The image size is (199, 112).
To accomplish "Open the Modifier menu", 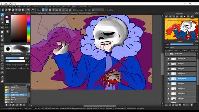I will click(13, 7).
